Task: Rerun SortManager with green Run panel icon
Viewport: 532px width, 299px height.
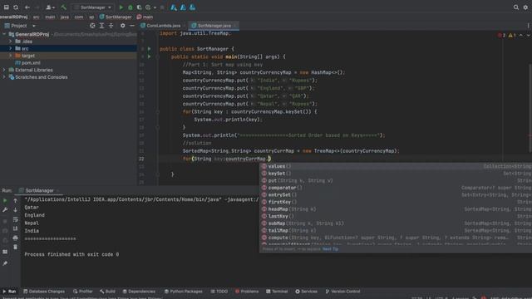Action: coord(5,201)
